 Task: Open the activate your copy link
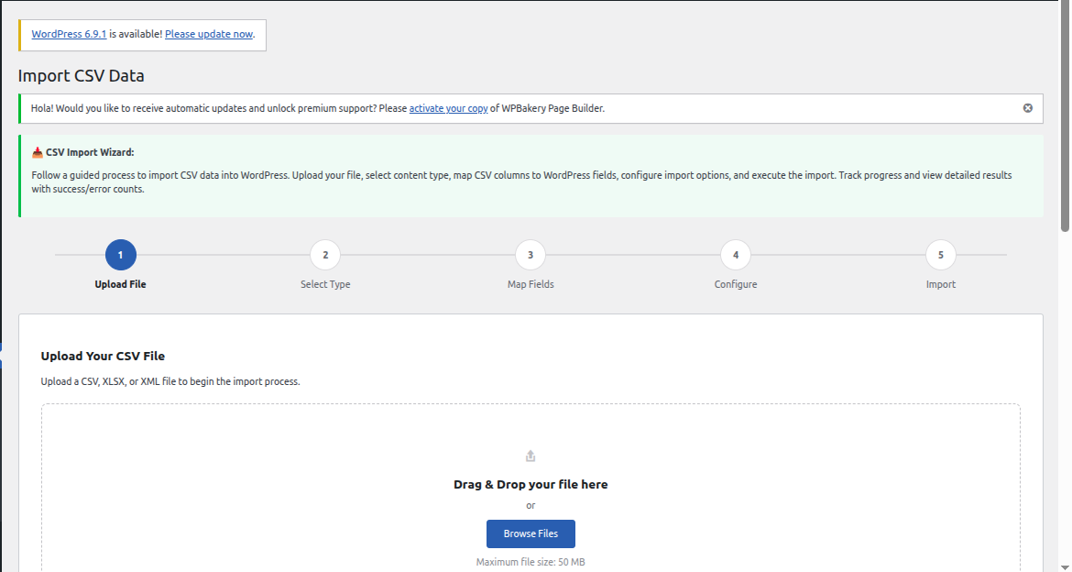[x=448, y=108]
